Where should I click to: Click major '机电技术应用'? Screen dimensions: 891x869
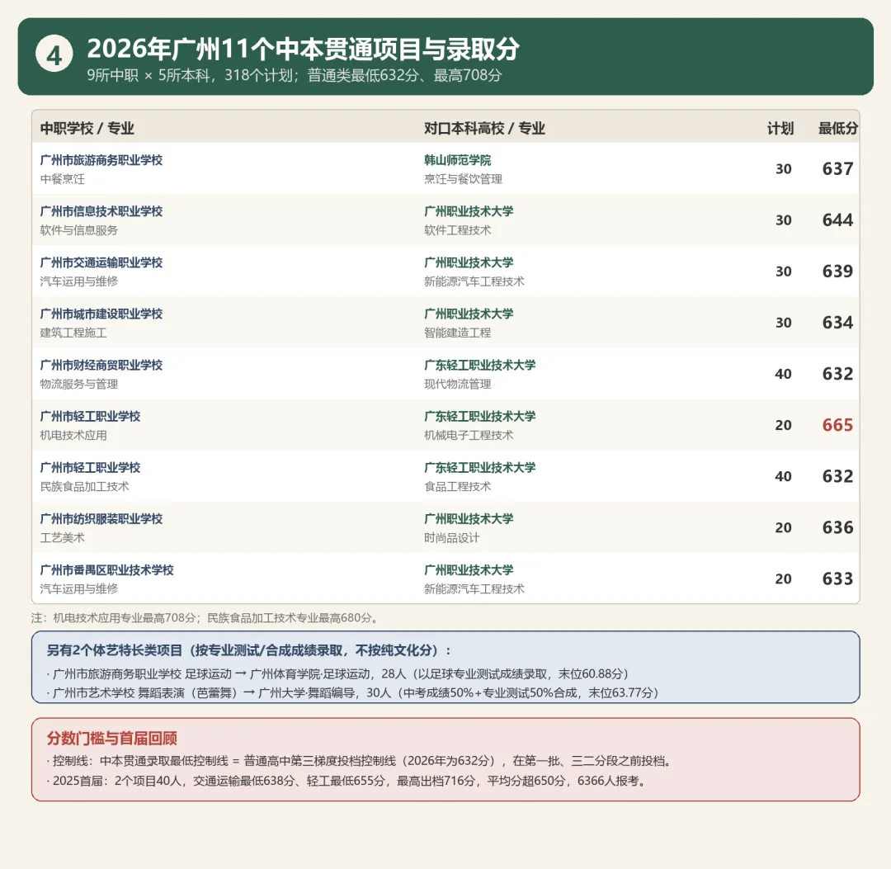(73, 435)
